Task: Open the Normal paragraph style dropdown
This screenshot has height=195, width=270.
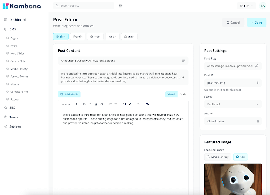Action: pos(69,104)
